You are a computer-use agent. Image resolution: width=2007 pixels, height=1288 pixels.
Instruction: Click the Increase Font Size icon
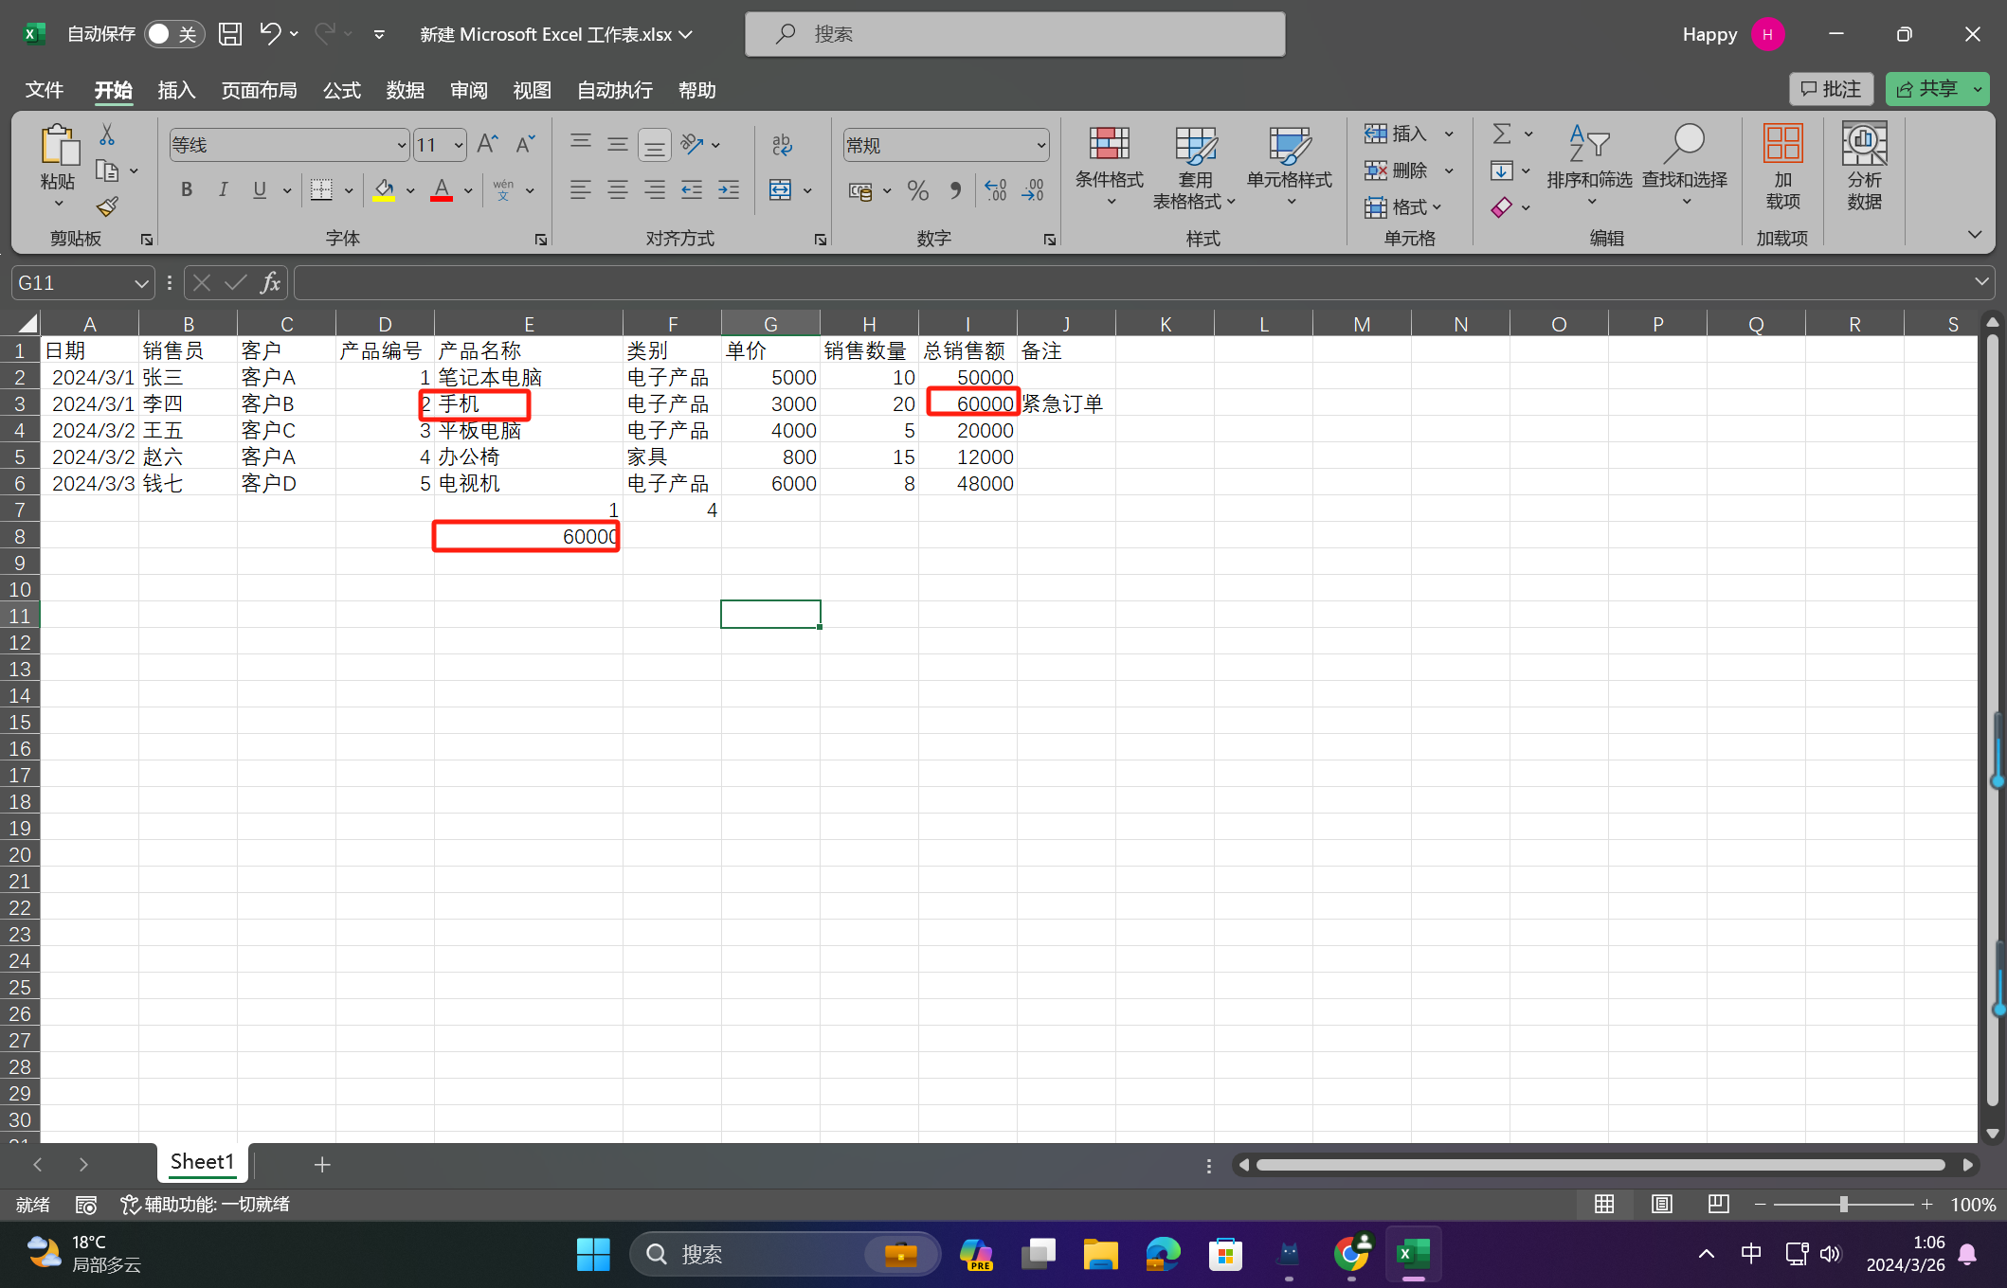point(487,145)
